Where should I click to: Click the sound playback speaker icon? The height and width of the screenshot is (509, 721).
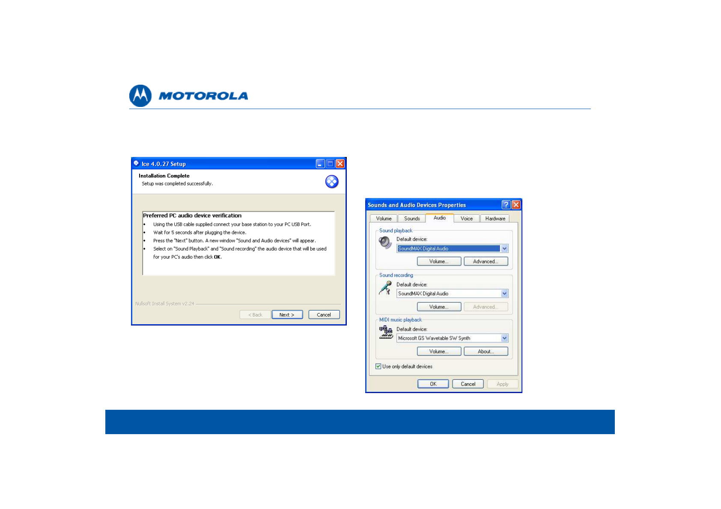coord(385,243)
